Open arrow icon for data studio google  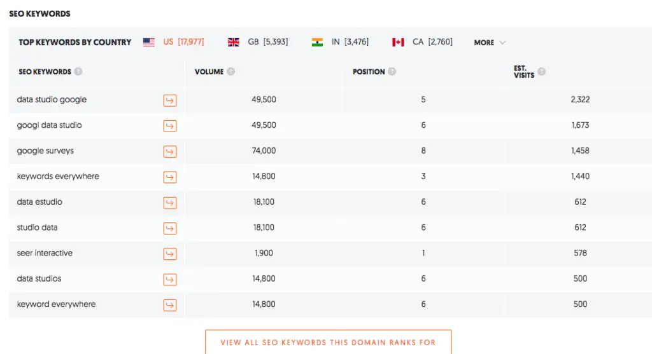point(169,100)
